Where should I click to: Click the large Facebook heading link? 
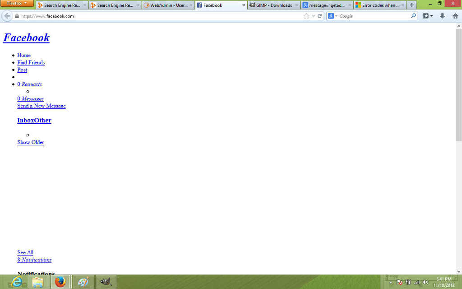tap(26, 37)
